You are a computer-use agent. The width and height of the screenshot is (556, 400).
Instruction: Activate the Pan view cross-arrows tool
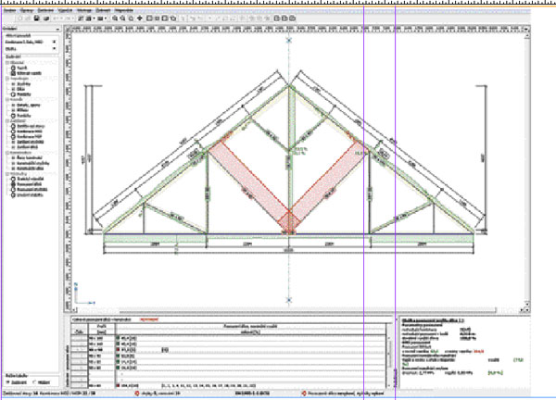pos(139,19)
